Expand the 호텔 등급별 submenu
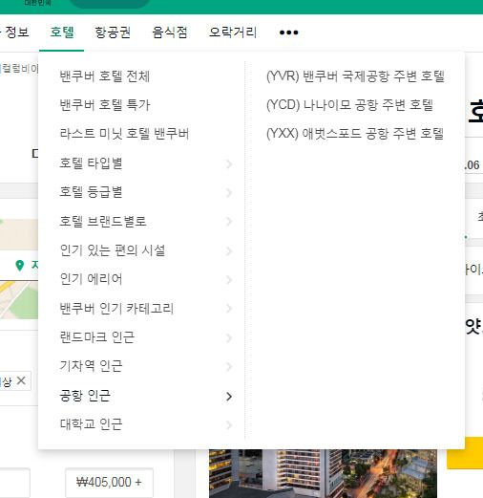This screenshot has width=483, height=498. click(145, 192)
